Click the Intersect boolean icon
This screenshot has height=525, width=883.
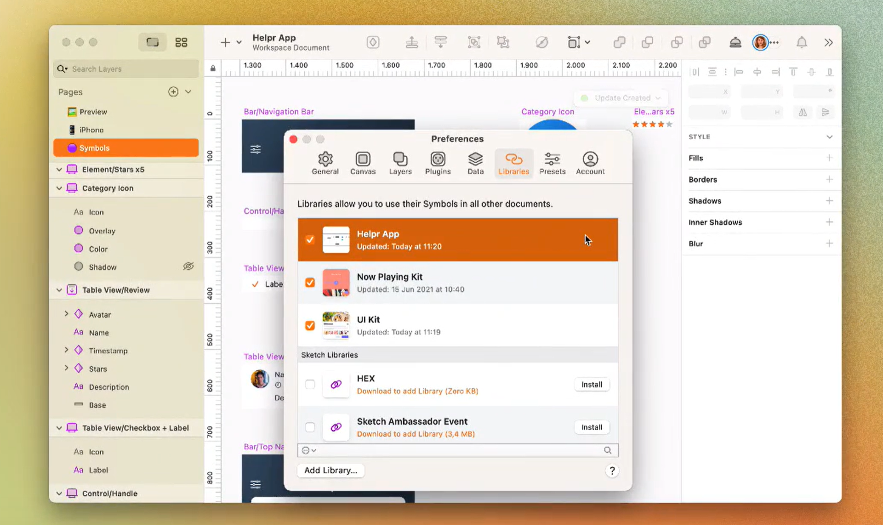pyautogui.click(x=676, y=42)
